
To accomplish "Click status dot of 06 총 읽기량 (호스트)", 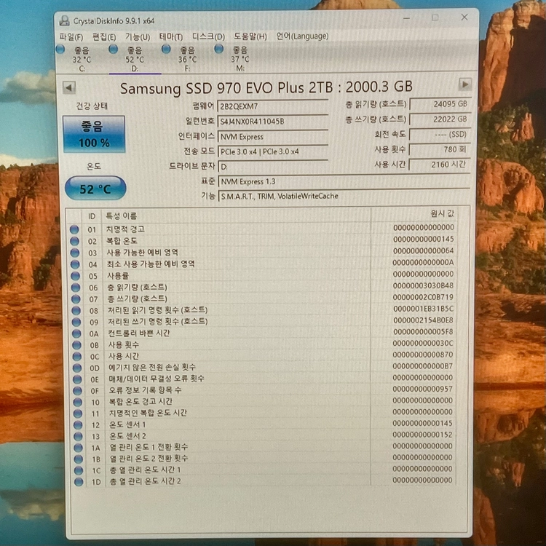I will tap(76, 288).
